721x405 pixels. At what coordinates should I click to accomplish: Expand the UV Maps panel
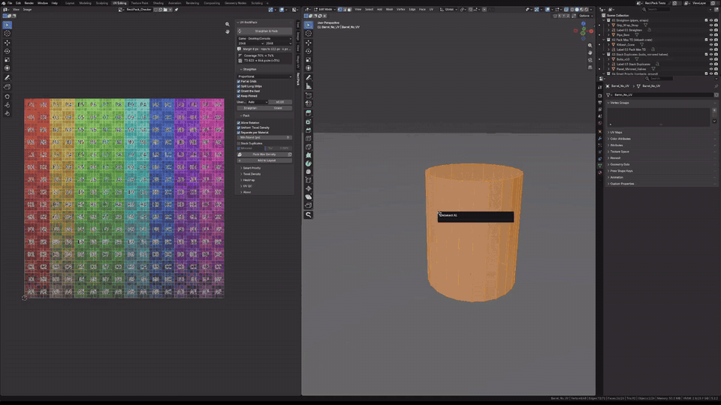[x=615, y=132]
